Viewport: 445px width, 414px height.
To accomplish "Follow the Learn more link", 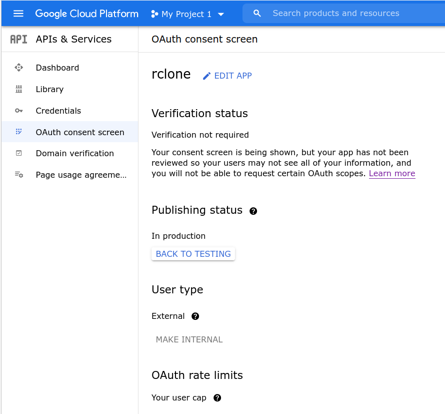I will click(392, 174).
